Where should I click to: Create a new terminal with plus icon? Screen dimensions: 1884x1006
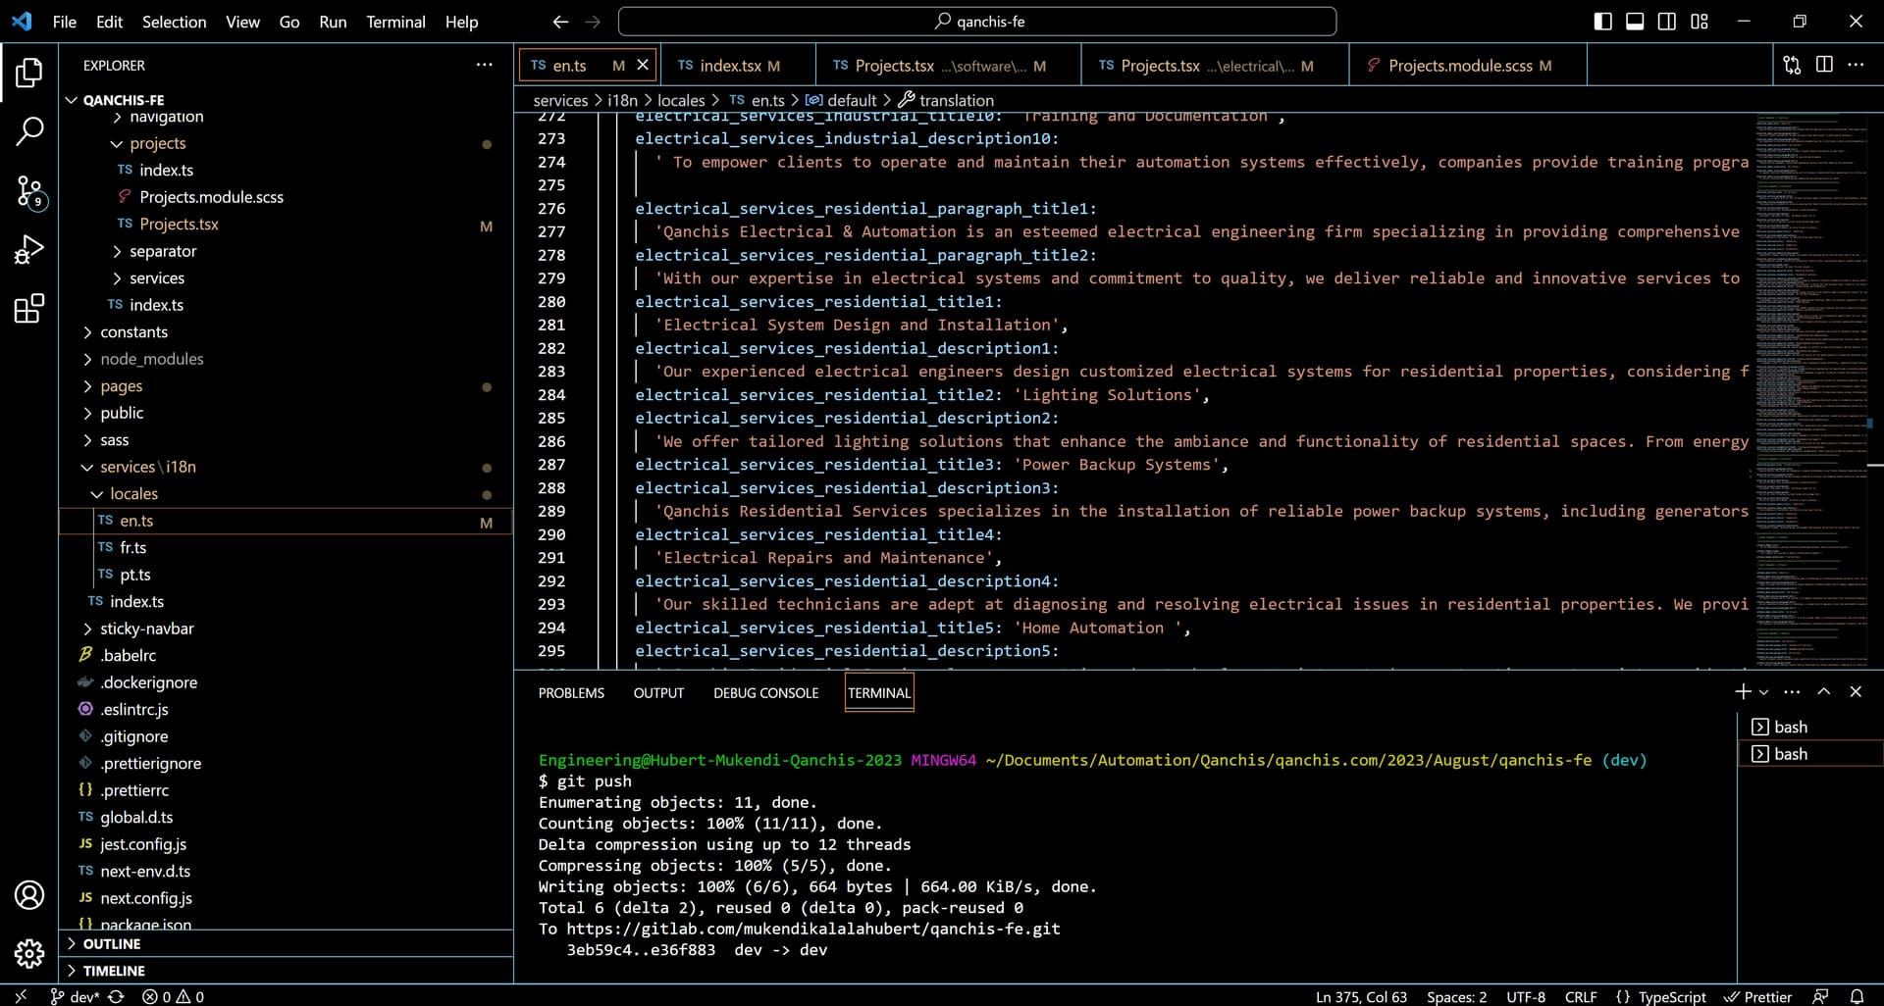[x=1743, y=691]
